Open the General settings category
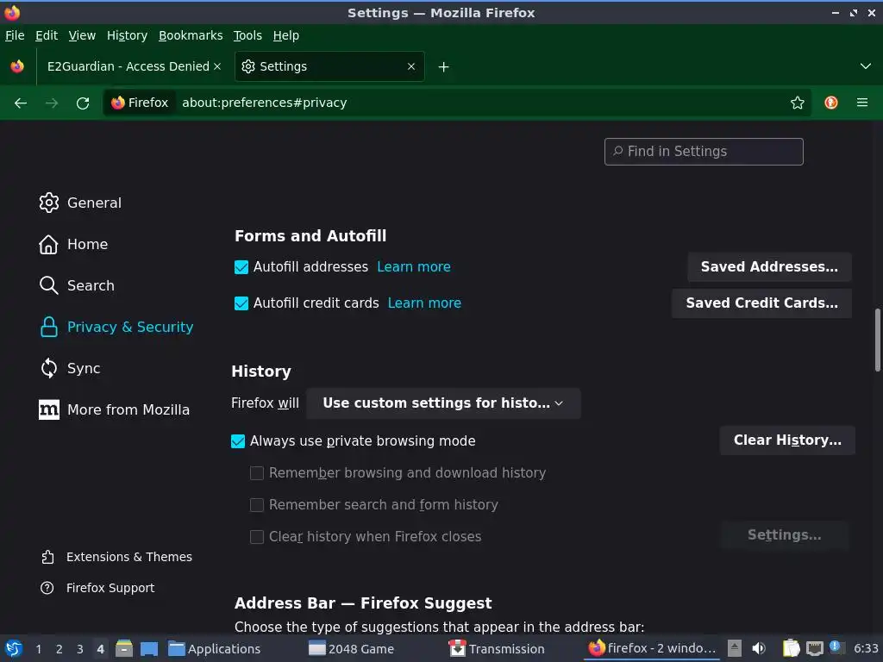The width and height of the screenshot is (883, 662). tap(80, 203)
